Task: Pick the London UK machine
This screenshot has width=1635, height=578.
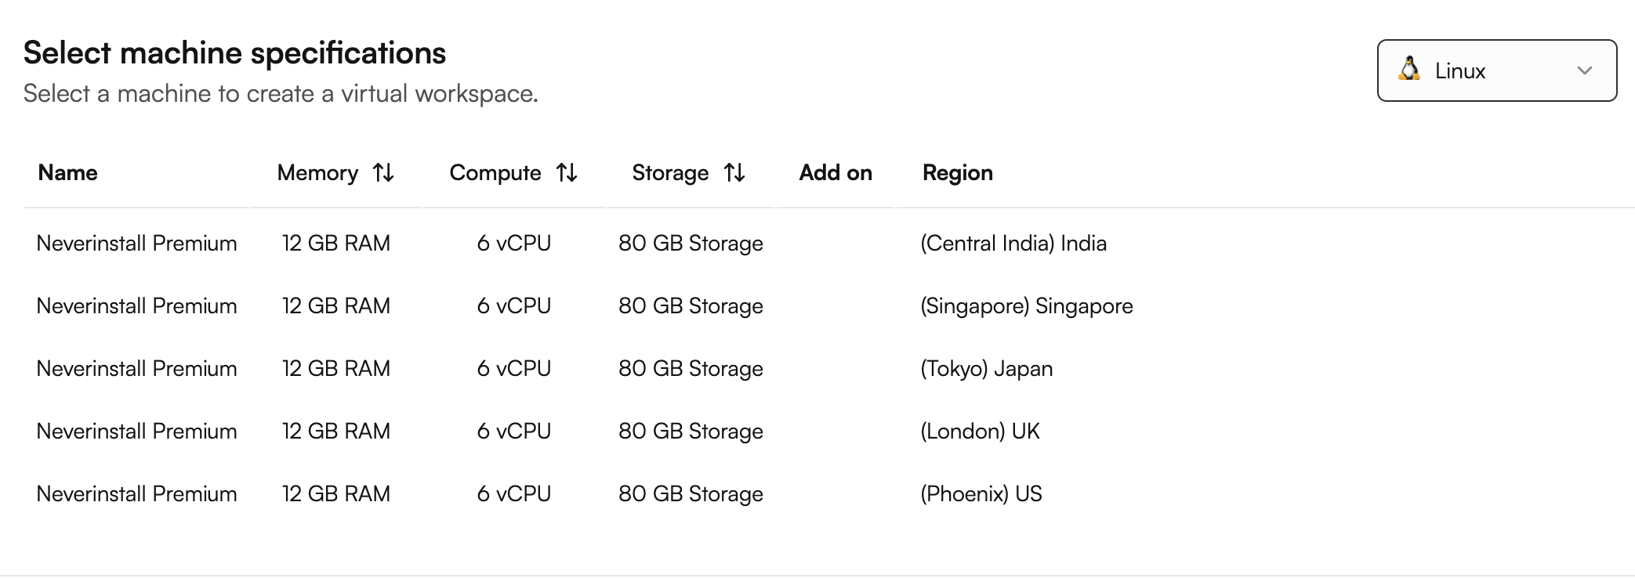Action: [980, 432]
